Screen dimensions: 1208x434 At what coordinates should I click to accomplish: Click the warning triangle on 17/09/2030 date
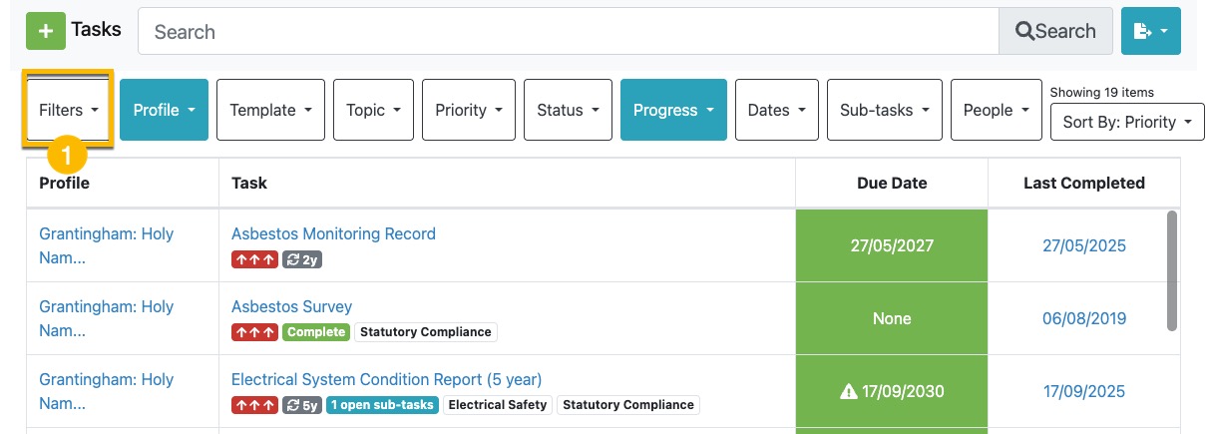click(848, 392)
